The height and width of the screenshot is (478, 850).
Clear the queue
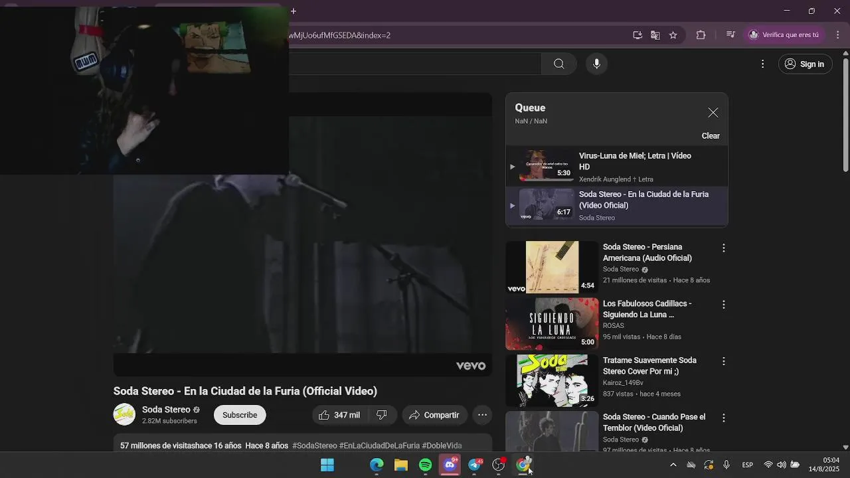coord(711,135)
